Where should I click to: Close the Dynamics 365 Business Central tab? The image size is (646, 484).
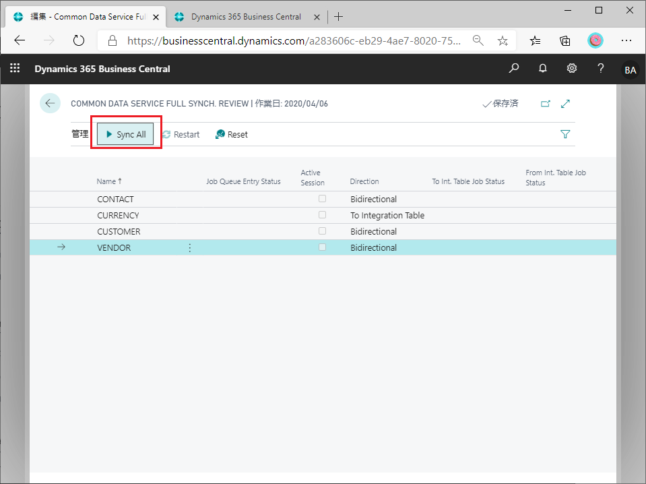click(x=317, y=17)
